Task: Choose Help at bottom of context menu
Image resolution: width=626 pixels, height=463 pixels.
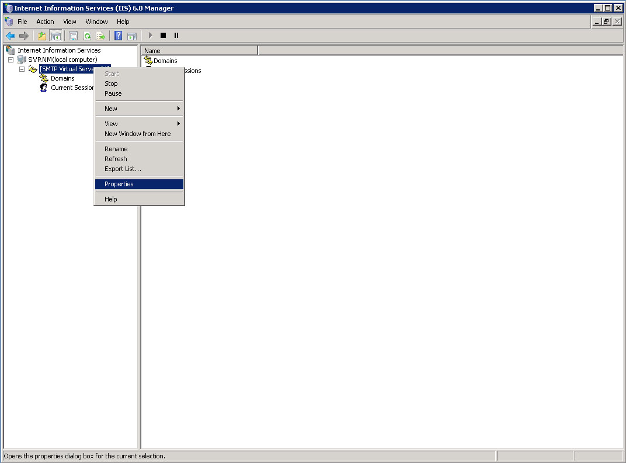Action: pos(139,199)
